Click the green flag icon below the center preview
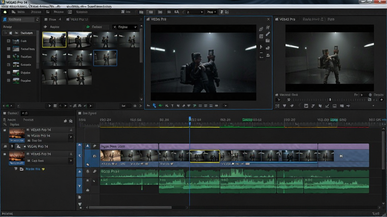The width and height of the screenshot is (387, 217). click(195, 106)
